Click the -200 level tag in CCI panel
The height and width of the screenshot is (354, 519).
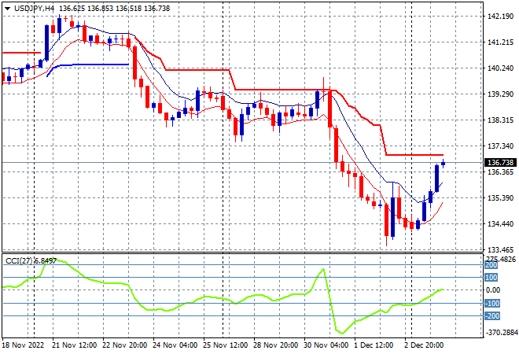491,316
